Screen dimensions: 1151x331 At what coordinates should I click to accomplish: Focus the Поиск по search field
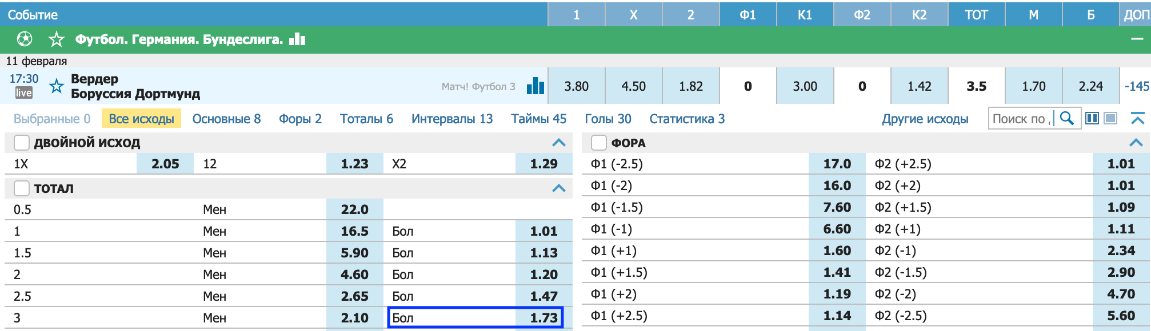click(x=1021, y=119)
